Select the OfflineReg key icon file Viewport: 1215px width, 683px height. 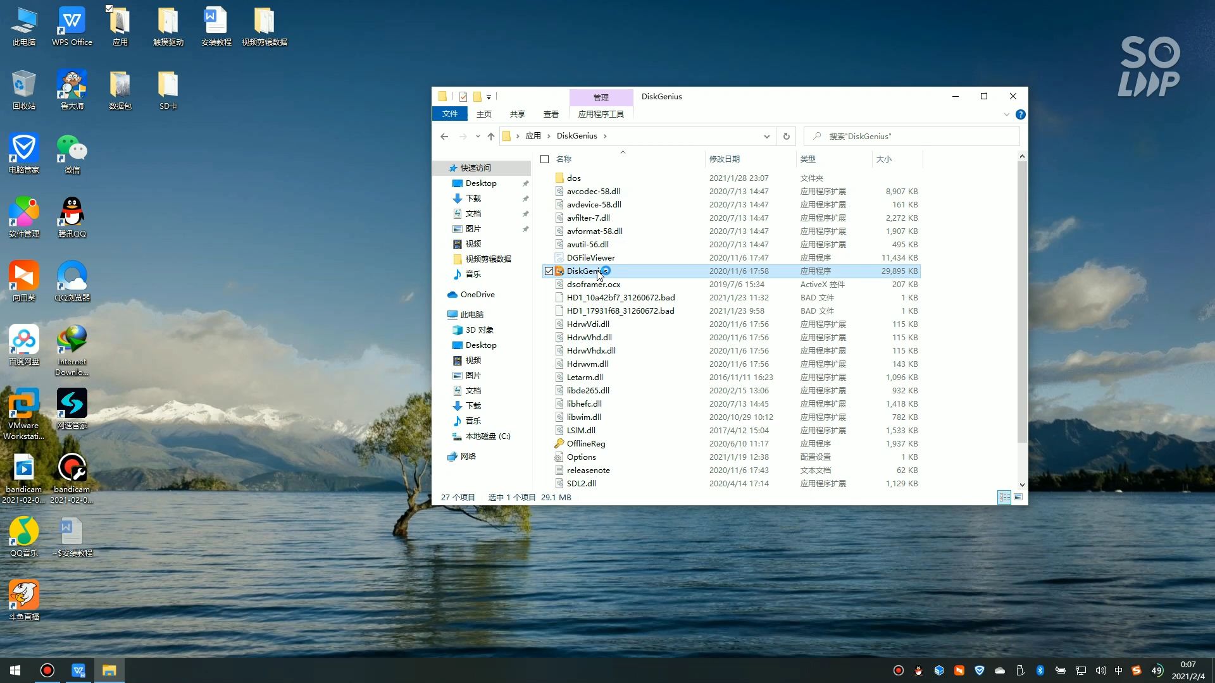click(x=559, y=443)
